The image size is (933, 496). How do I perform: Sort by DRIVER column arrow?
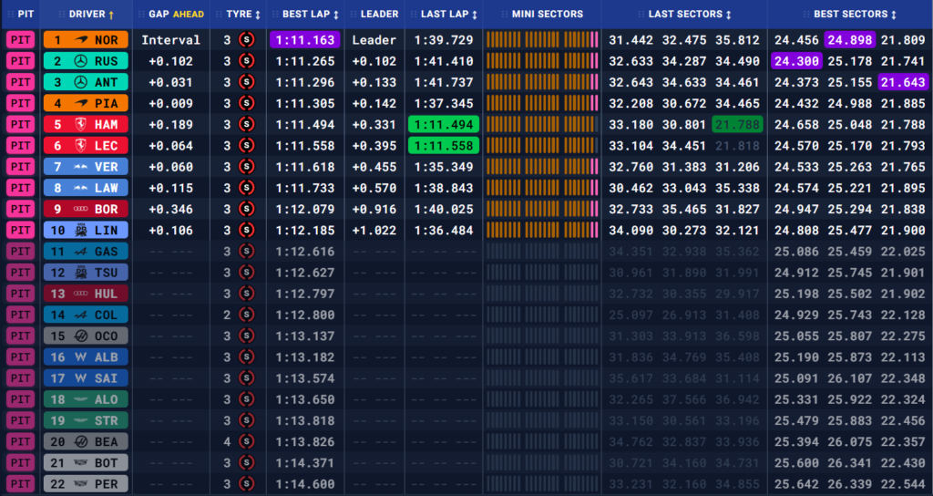click(110, 14)
